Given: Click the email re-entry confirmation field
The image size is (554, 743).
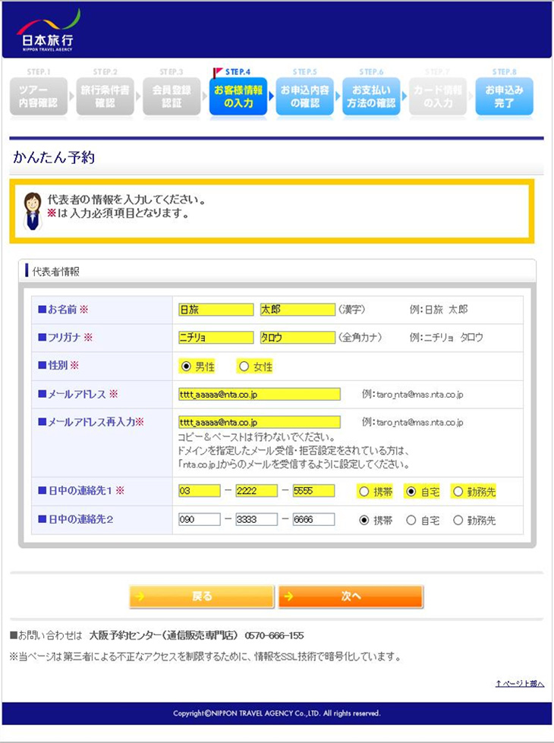Looking at the screenshot, I should (259, 422).
